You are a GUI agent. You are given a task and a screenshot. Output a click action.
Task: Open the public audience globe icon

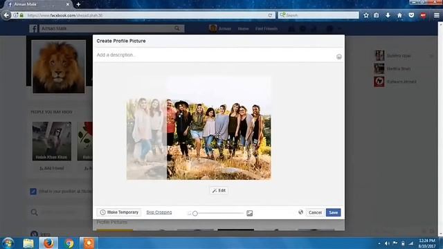(x=300, y=212)
